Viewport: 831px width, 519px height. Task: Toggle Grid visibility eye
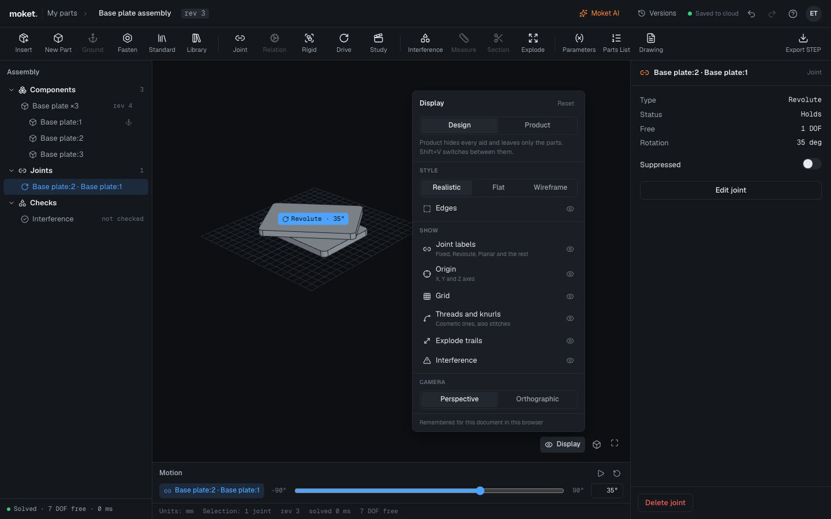(x=570, y=296)
